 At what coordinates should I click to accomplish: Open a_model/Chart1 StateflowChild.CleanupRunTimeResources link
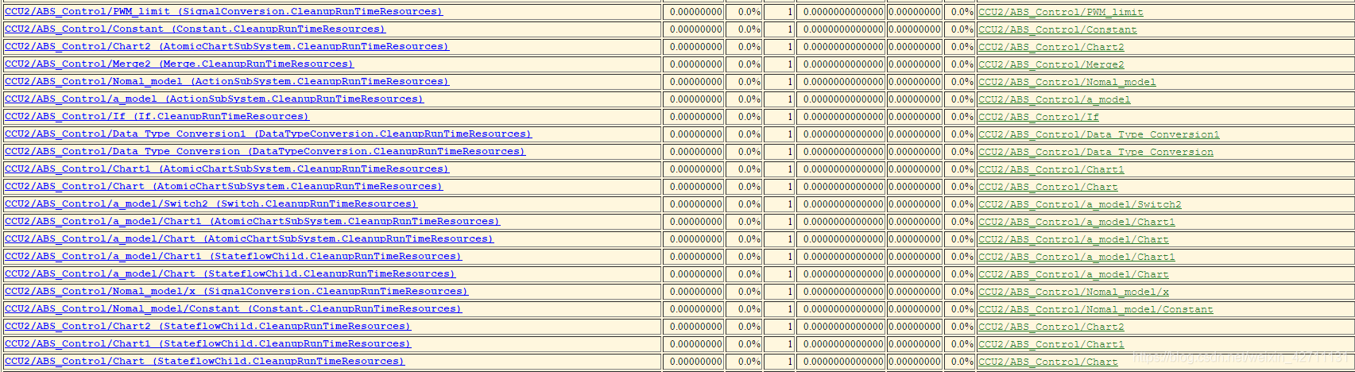click(234, 257)
